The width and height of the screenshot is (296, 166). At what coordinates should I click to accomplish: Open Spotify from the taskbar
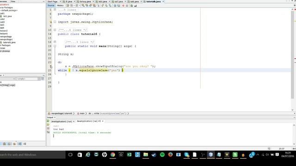click(162, 155)
